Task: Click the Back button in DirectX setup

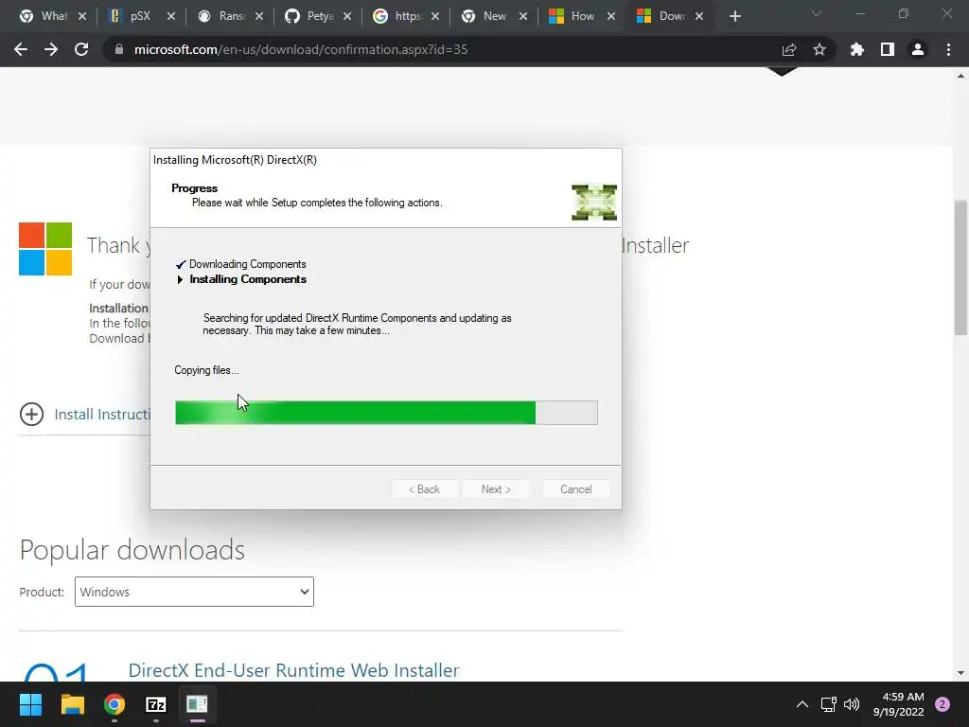Action: pos(425,489)
